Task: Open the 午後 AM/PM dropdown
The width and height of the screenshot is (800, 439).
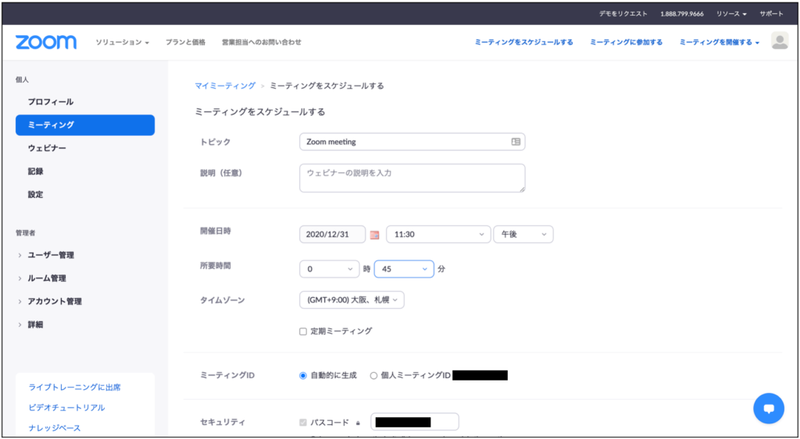Action: tap(523, 234)
